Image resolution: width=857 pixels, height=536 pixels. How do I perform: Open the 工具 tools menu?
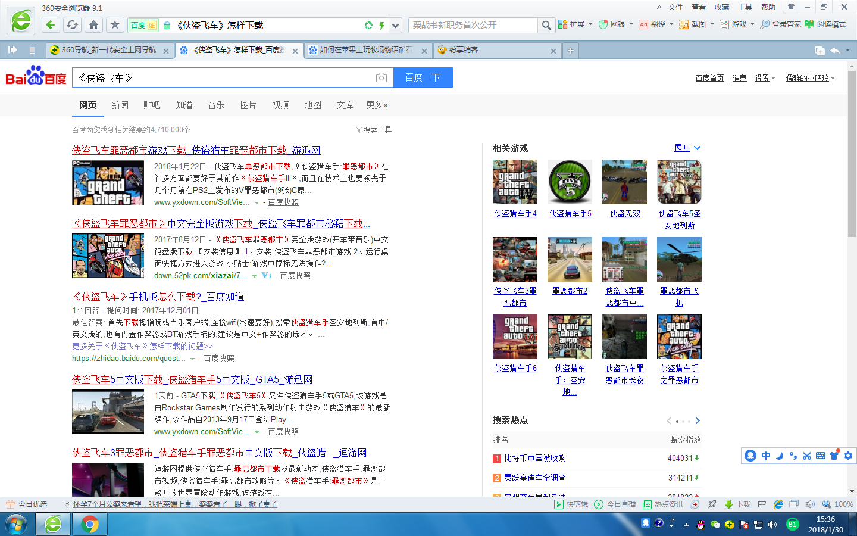745,7
